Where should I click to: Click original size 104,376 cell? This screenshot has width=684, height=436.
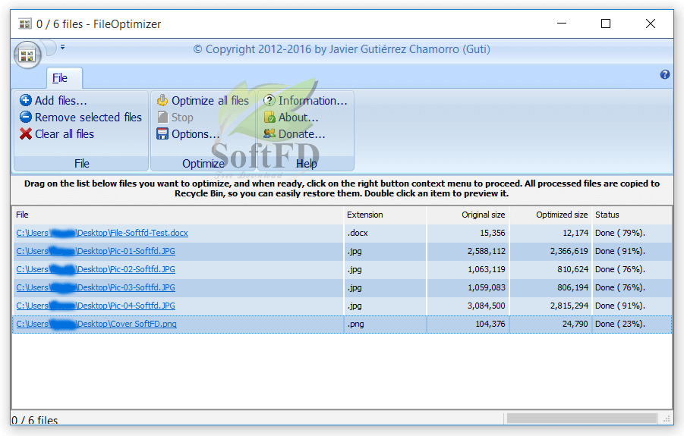(468, 324)
